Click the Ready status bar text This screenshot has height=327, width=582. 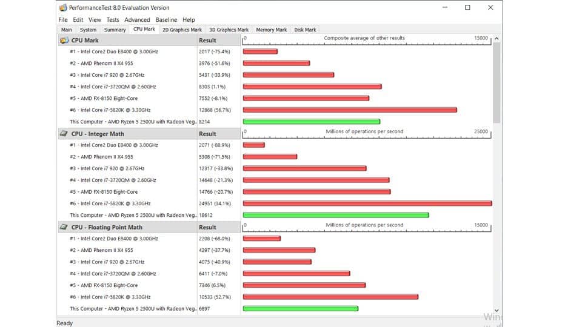pos(65,323)
